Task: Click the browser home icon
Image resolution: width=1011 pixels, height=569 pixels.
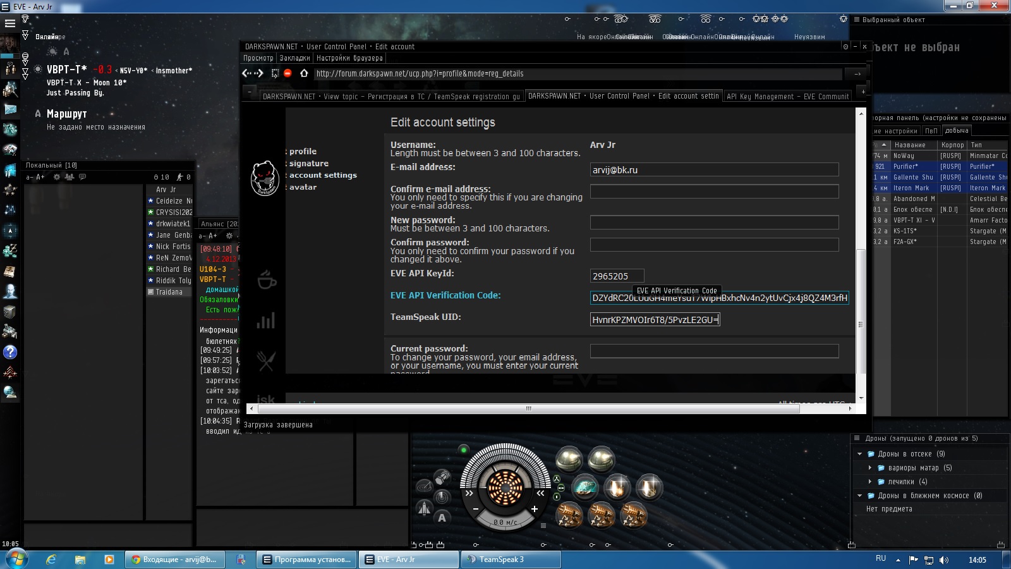Action: pos(304,73)
